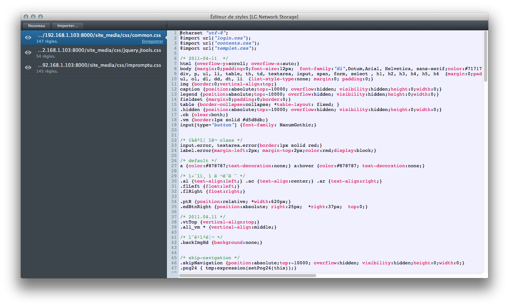
Task: Click the Nouveau button
Action: [37, 26]
